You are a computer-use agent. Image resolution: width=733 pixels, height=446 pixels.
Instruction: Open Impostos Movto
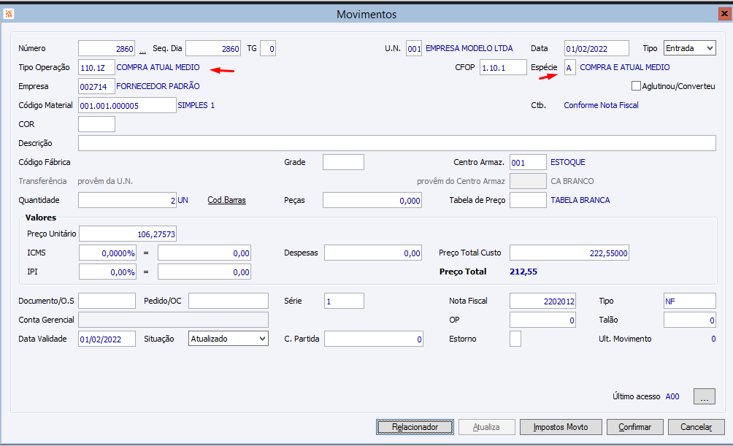[561, 427]
